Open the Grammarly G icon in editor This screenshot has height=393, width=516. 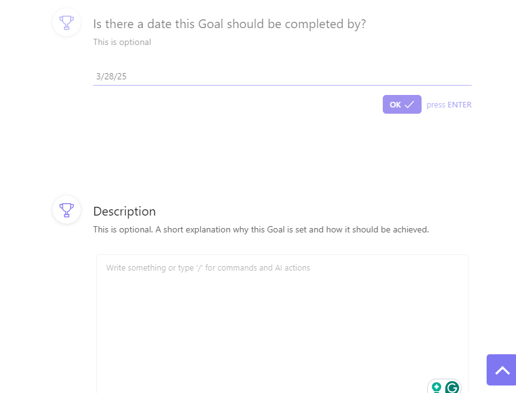452,387
